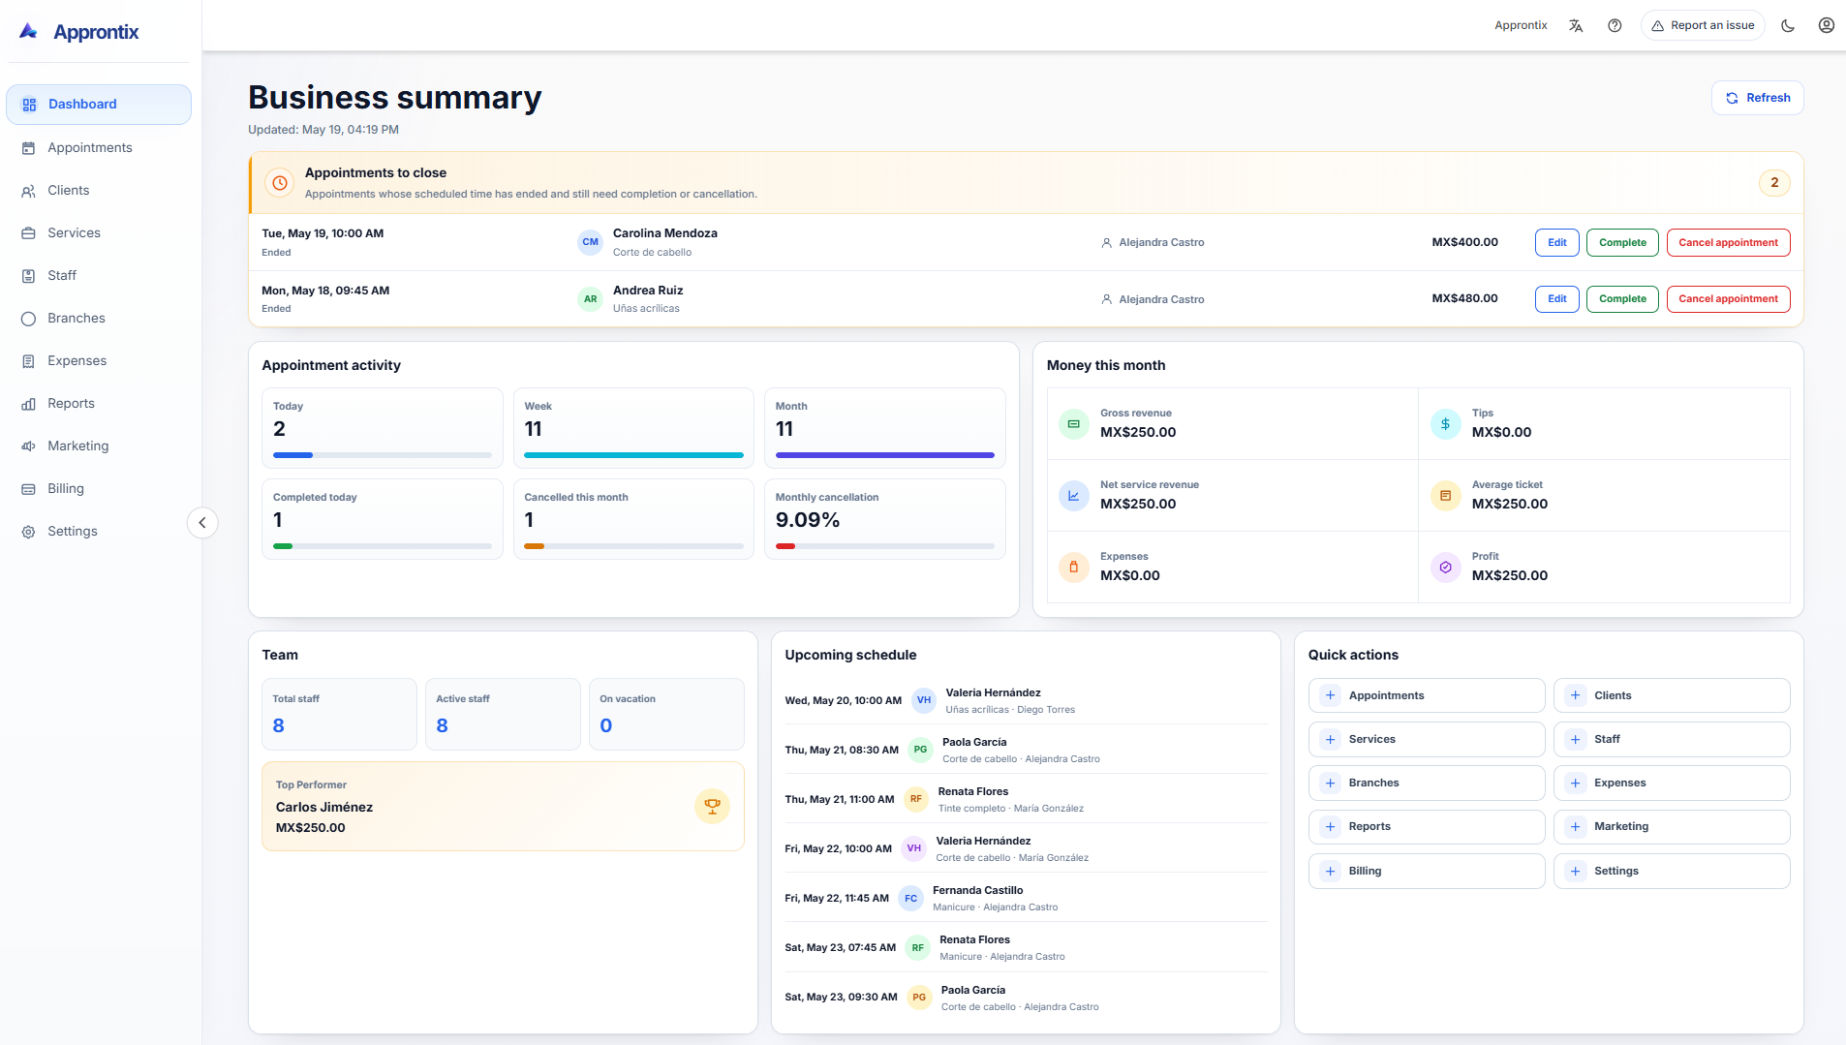Edit Andrea Ruiz's appointment

[x=1557, y=299]
